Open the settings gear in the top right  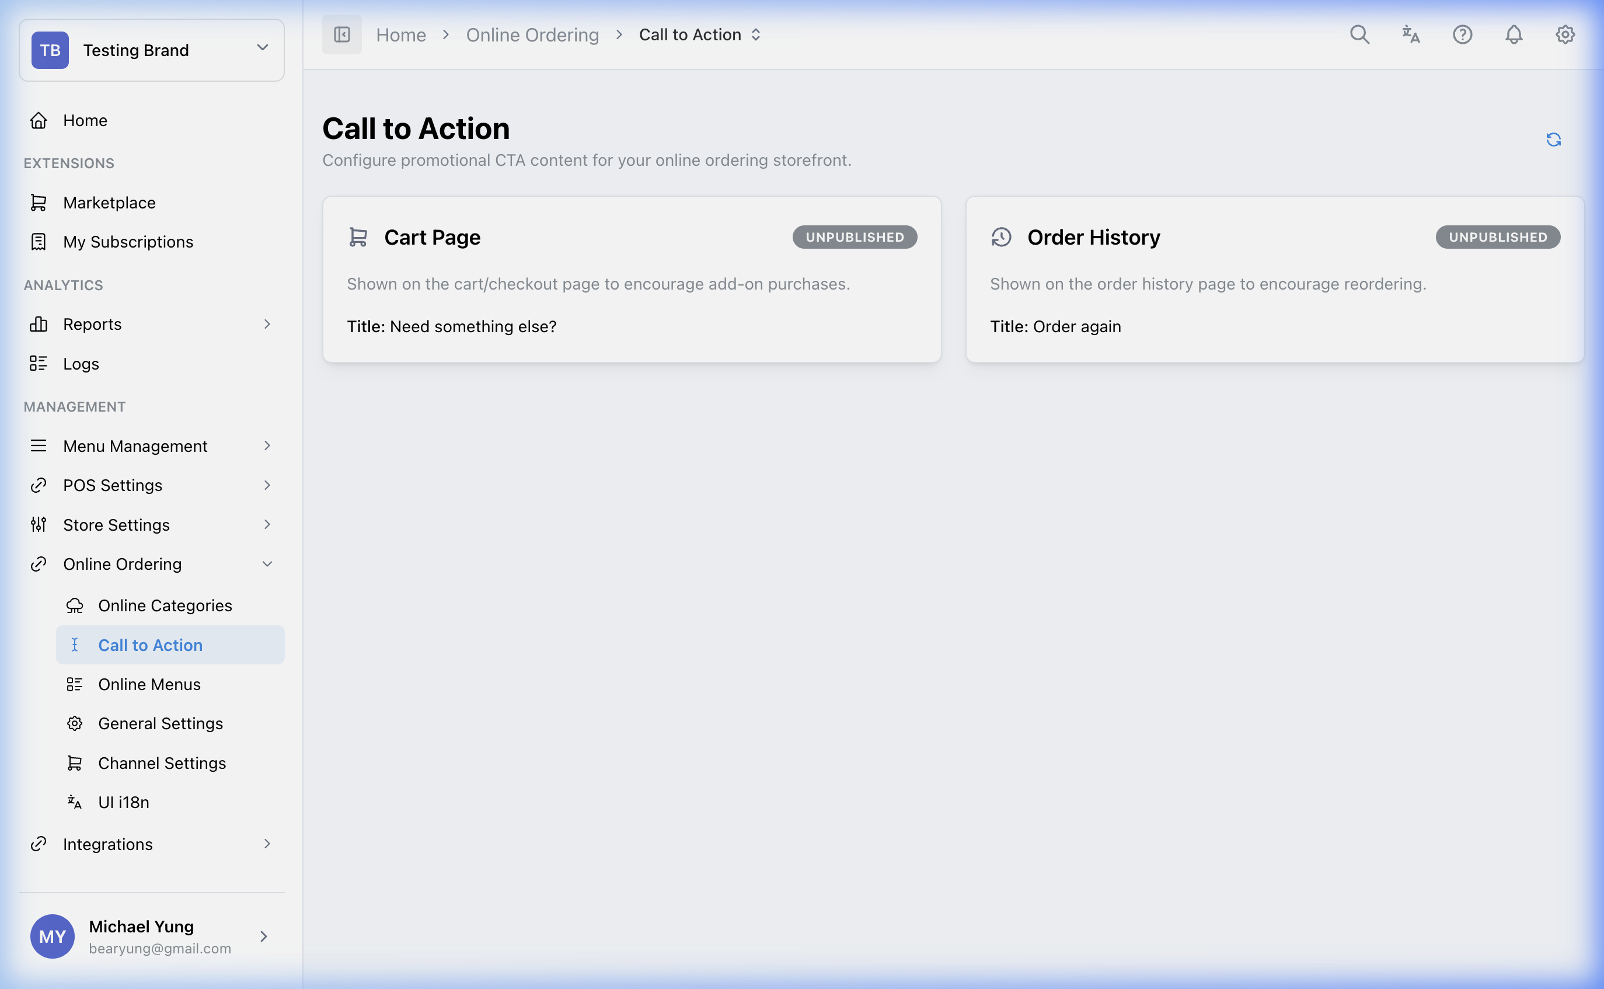(x=1565, y=34)
